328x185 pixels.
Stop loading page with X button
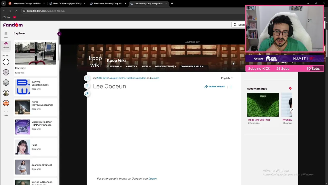coord(16,11)
